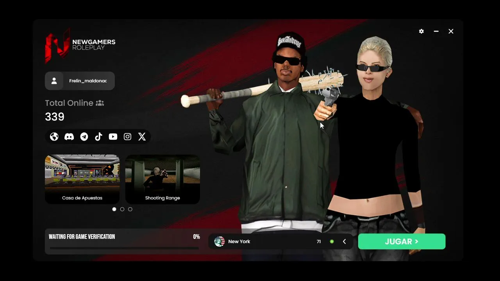Screen dimensions: 500x281
Task: Open the Casa de Apuestas thumbnail
Action: click(82, 179)
